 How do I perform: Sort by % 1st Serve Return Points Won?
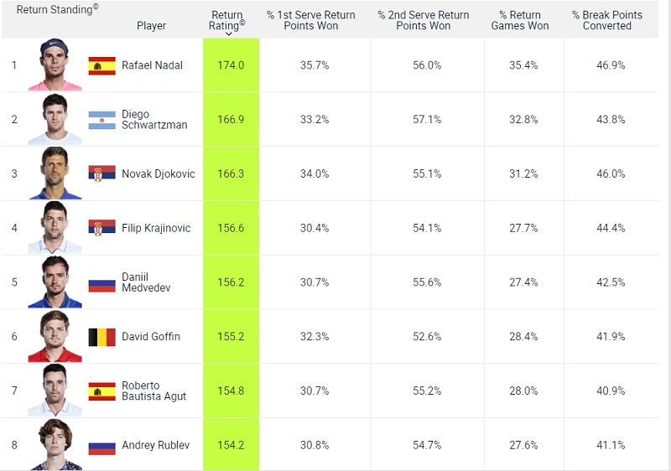click(311, 20)
